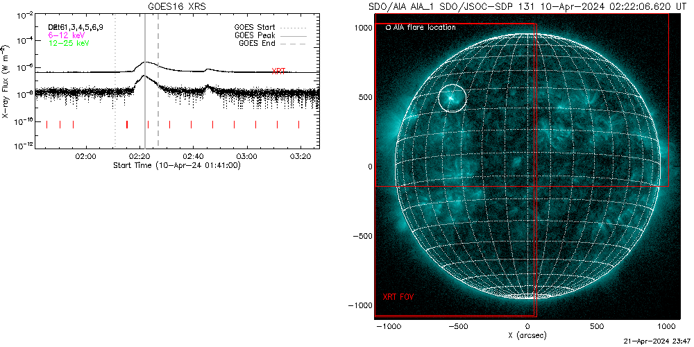This screenshot has width=694, height=347.
Task: Select the 'GOES Start' legend label
Action: [x=255, y=28]
